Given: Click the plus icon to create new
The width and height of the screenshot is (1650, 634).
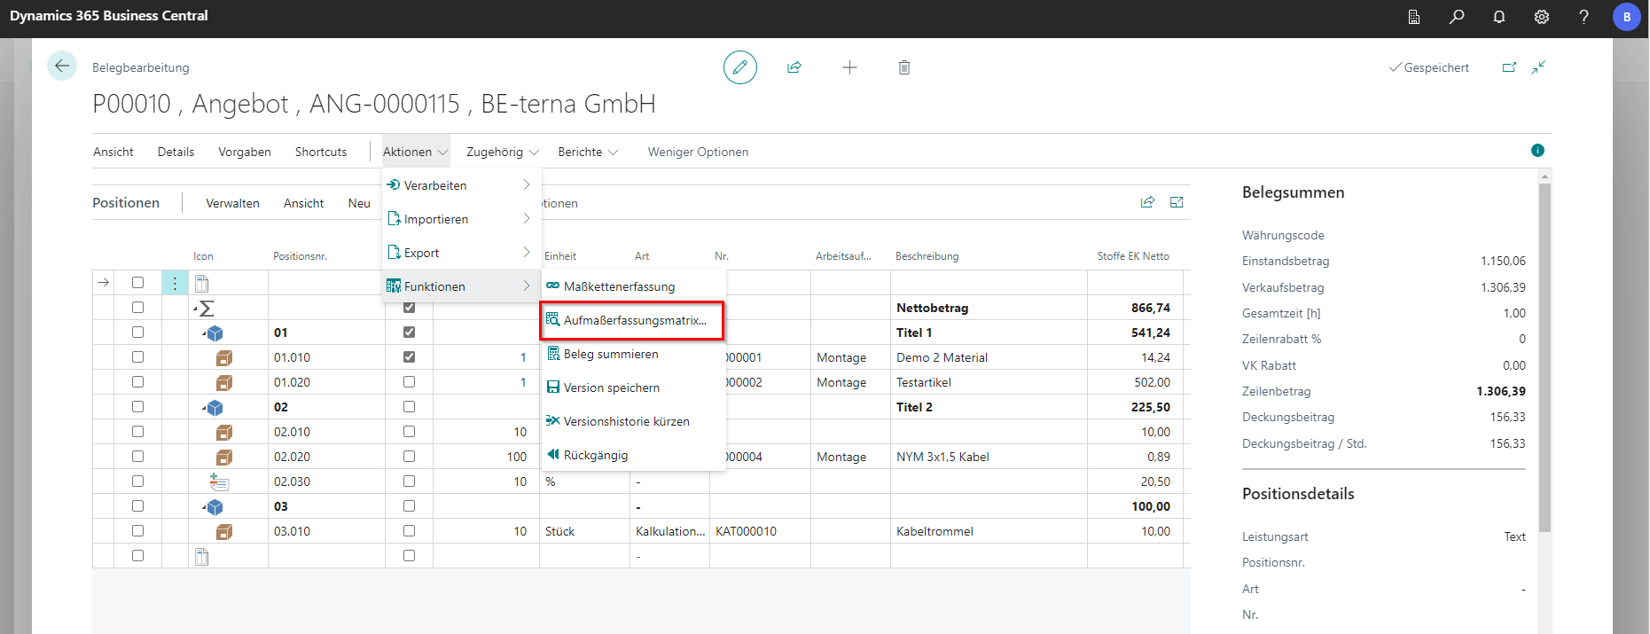Looking at the screenshot, I should click(x=849, y=67).
